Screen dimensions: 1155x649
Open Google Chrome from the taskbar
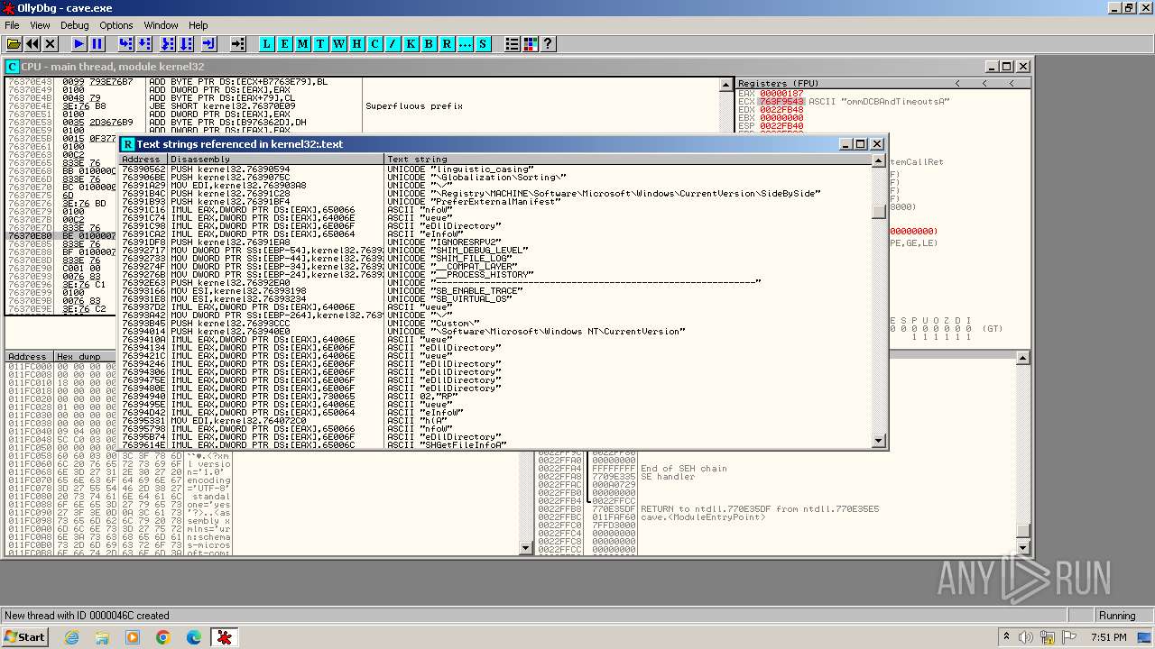click(x=162, y=637)
